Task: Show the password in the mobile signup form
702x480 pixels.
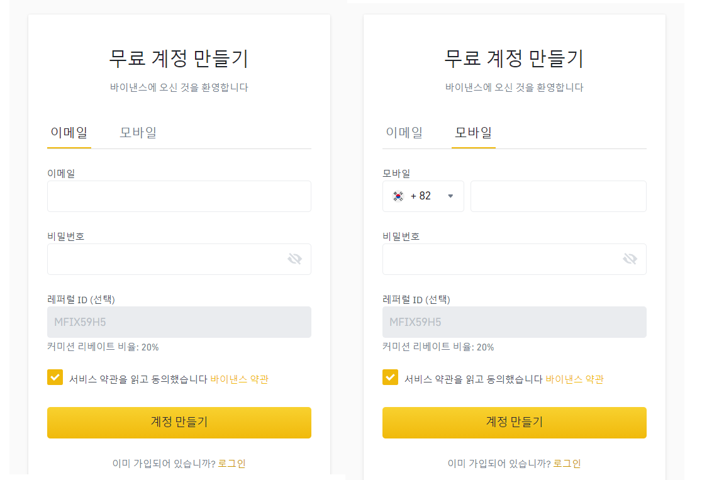Action: click(630, 259)
